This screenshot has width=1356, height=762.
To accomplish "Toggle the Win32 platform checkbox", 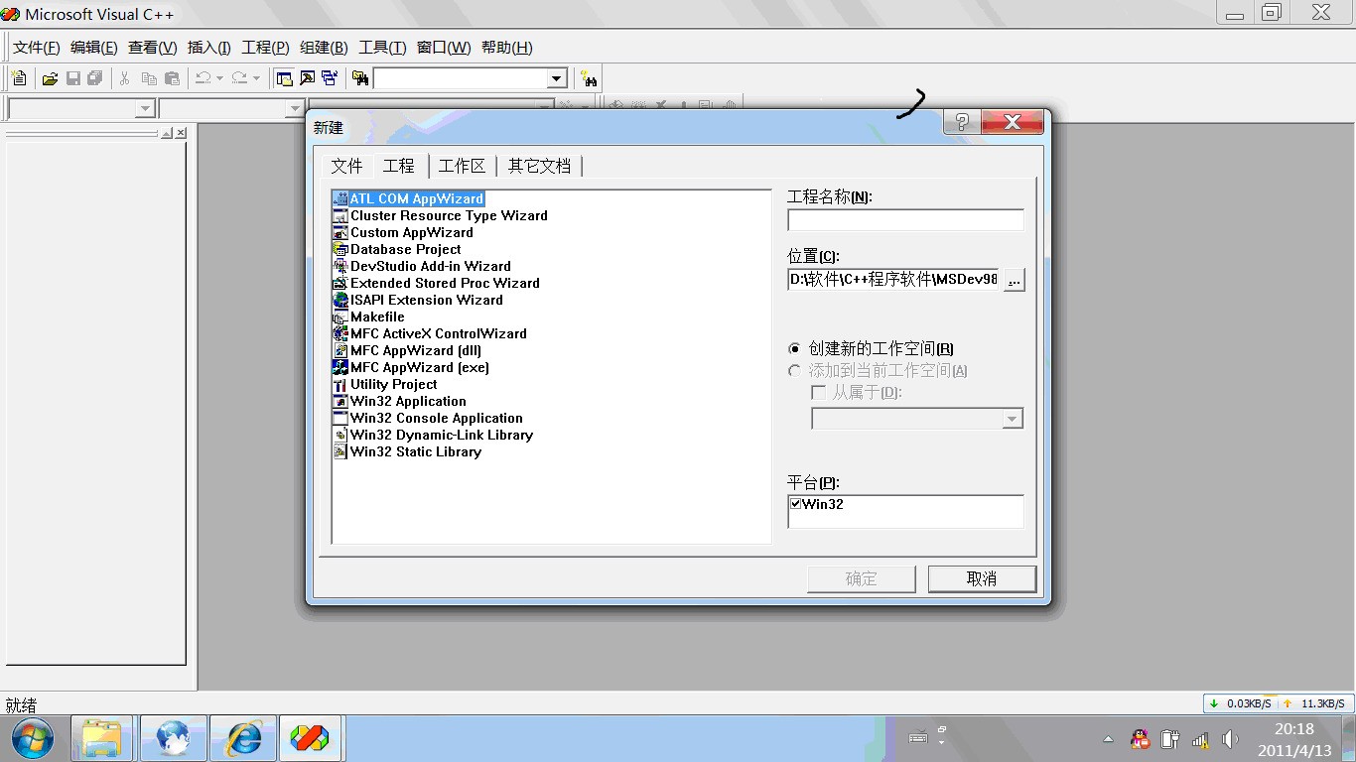I will tap(796, 504).
